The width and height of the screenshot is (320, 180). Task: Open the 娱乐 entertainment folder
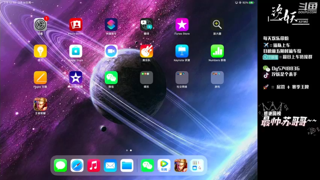[146, 78]
